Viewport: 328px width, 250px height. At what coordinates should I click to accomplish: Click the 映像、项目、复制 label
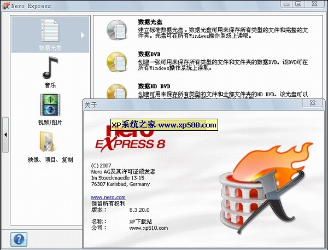[x=50, y=160]
